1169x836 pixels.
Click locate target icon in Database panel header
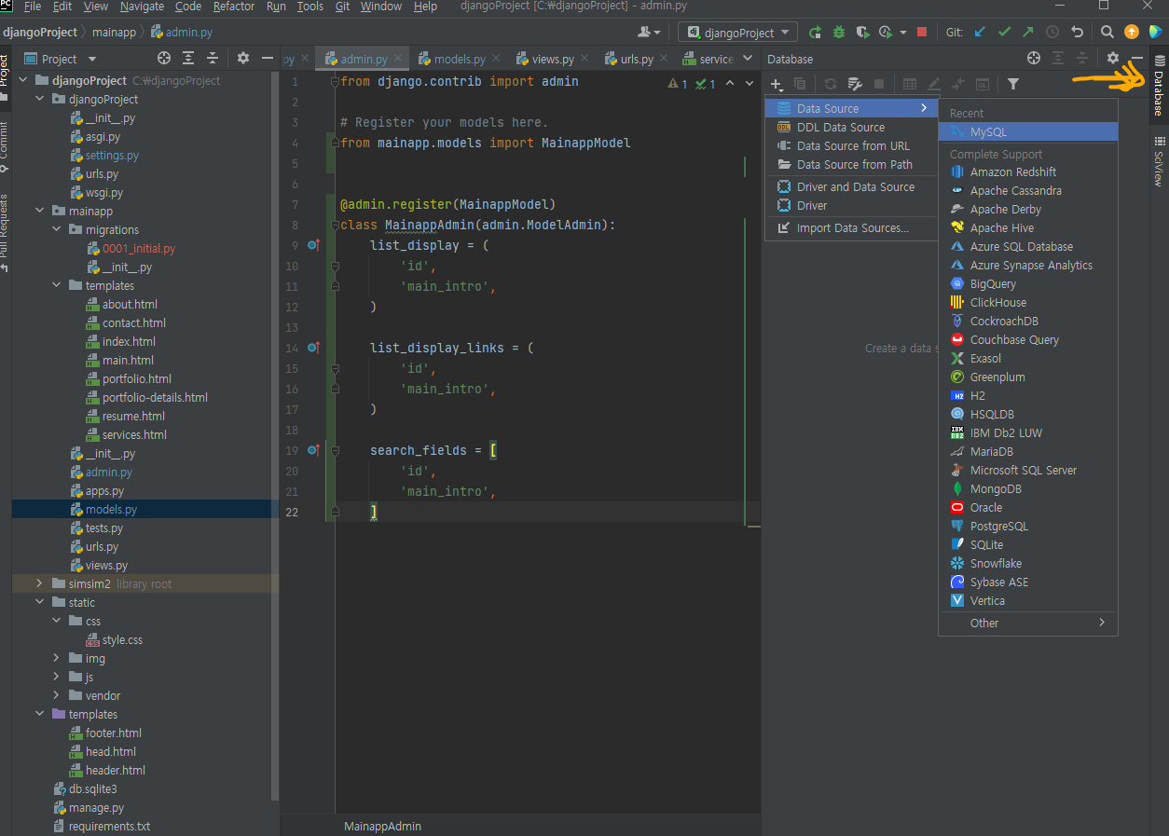1034,58
